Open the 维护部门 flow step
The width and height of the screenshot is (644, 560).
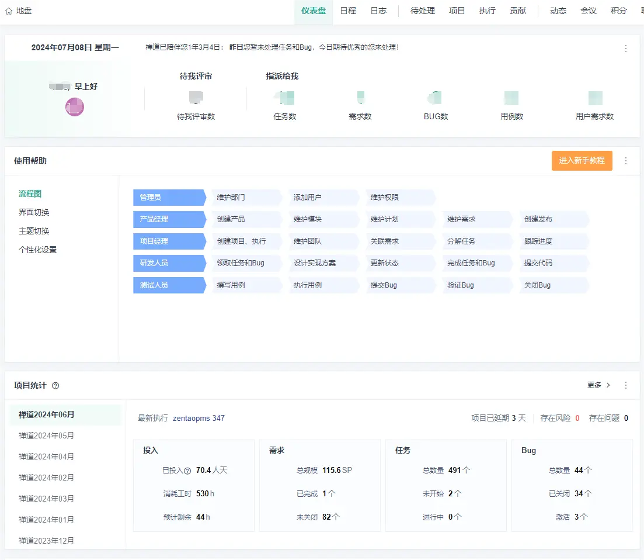coord(246,198)
